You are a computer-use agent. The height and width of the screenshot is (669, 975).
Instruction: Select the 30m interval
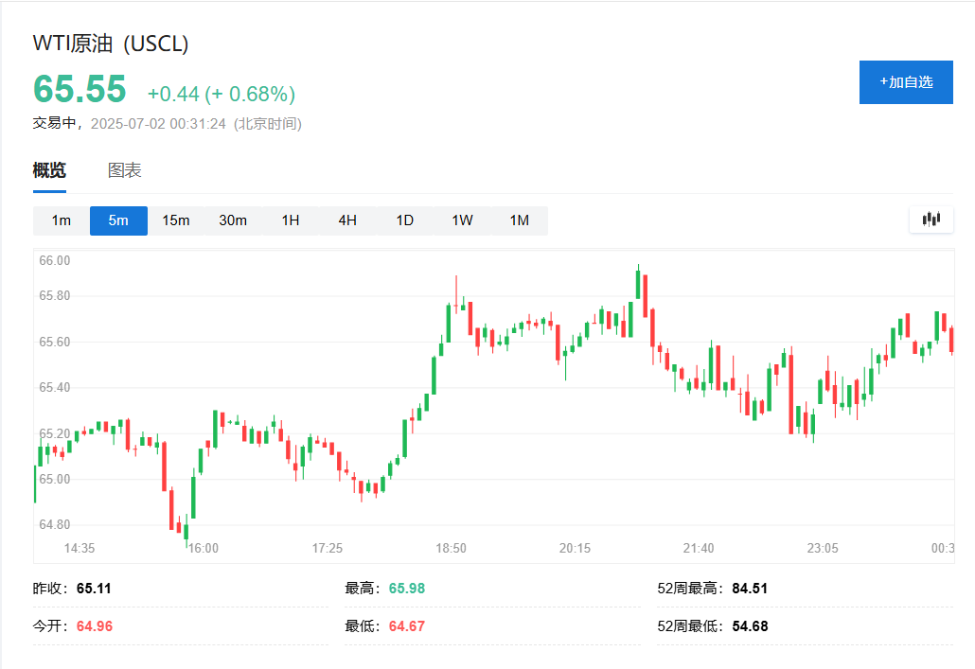coord(233,220)
